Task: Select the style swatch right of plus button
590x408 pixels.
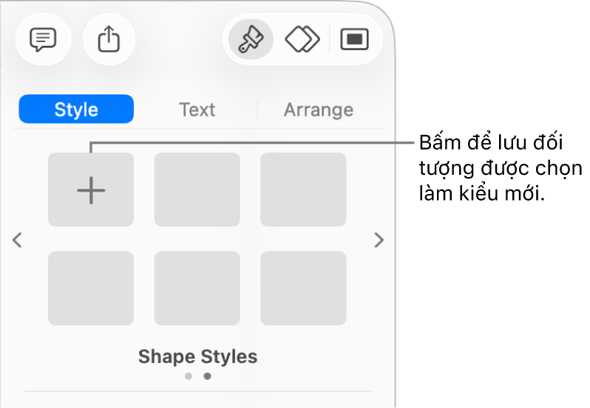Action: [197, 190]
